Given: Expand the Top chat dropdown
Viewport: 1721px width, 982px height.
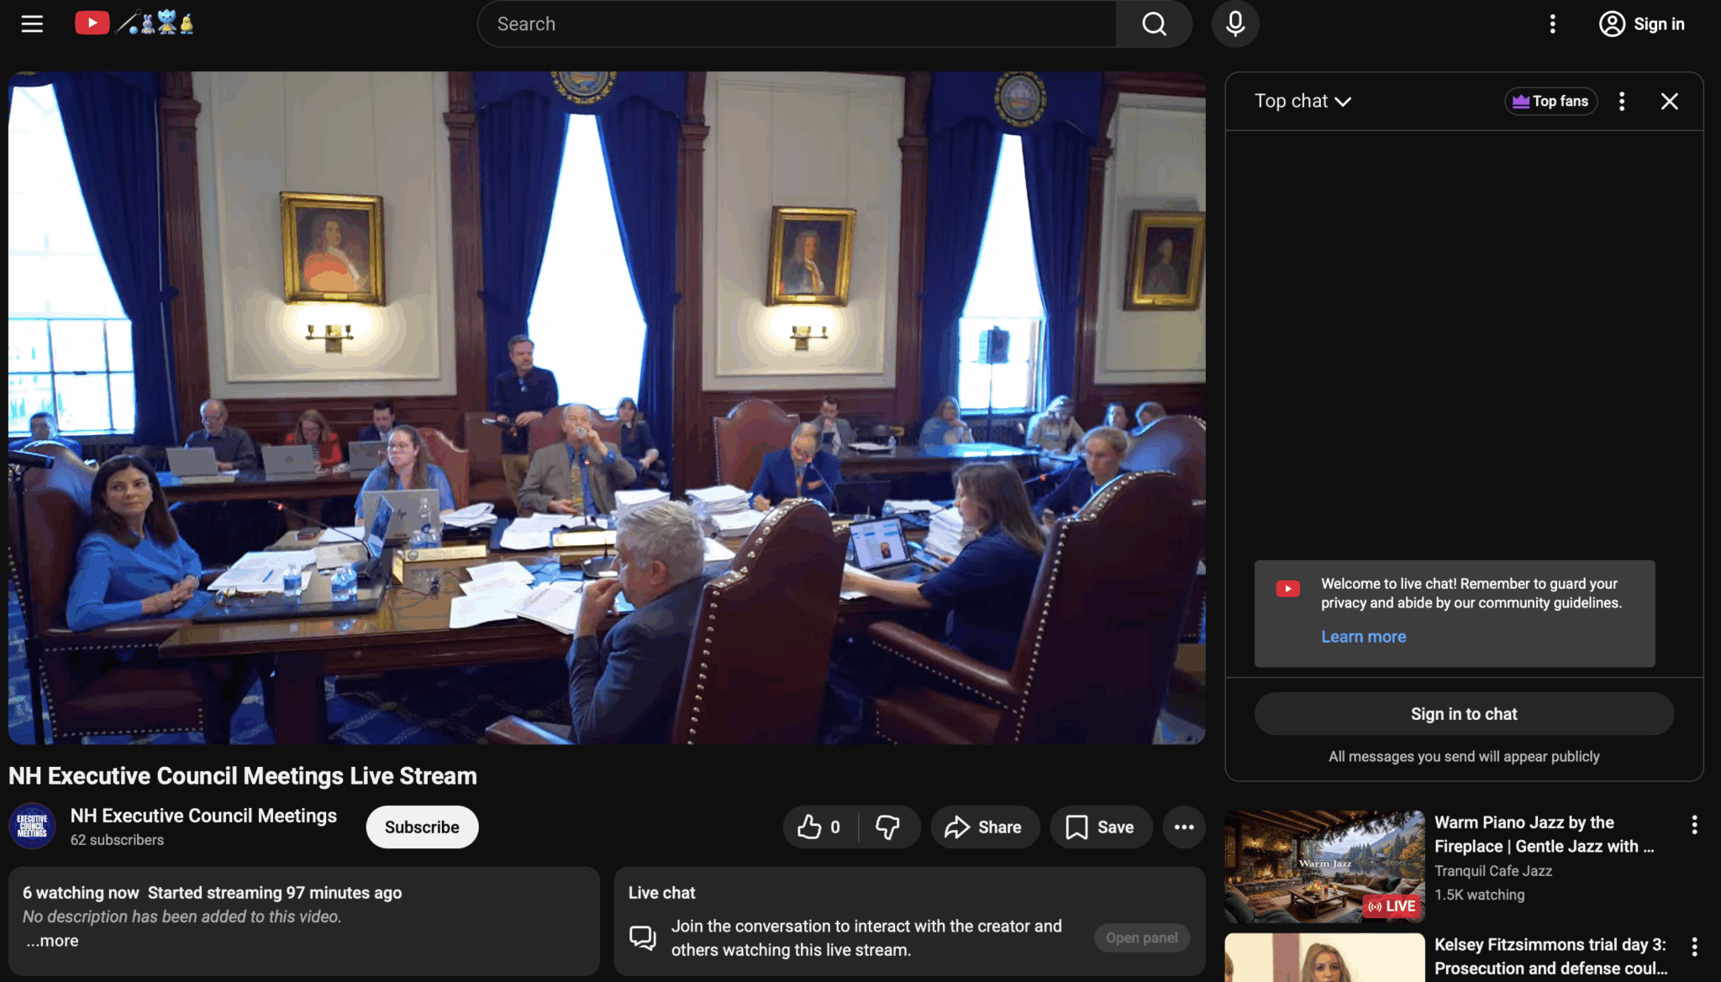Looking at the screenshot, I should point(1303,101).
